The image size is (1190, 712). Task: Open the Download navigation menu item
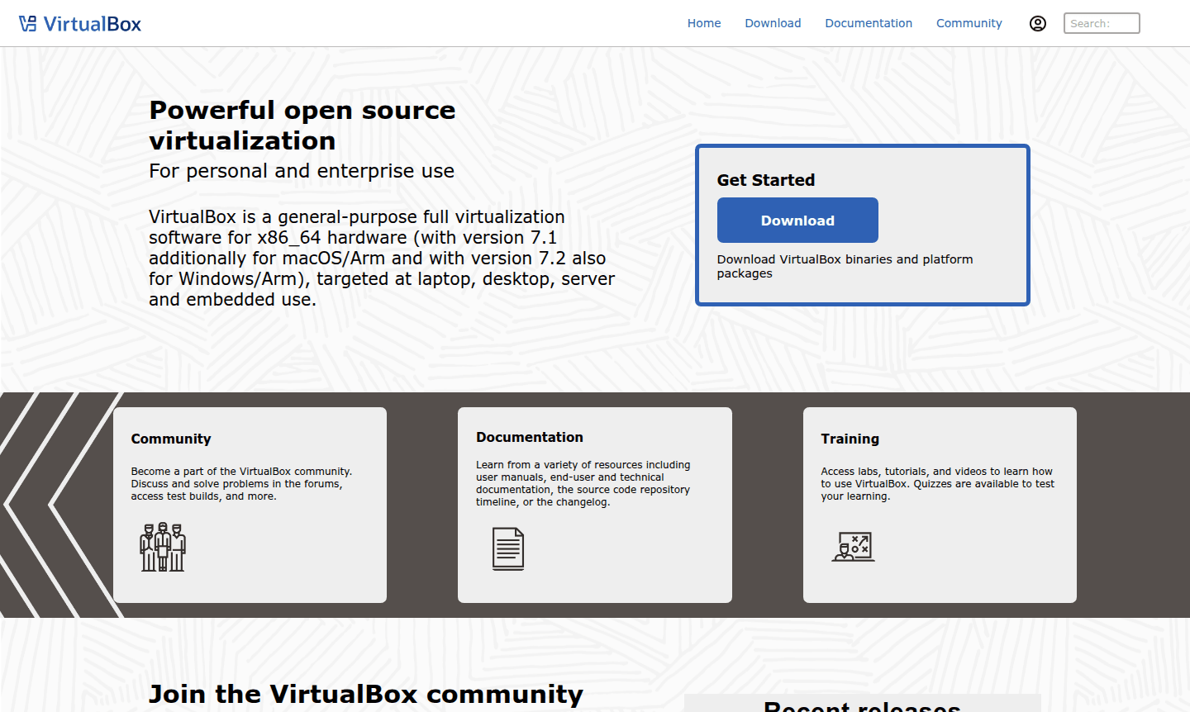point(773,23)
